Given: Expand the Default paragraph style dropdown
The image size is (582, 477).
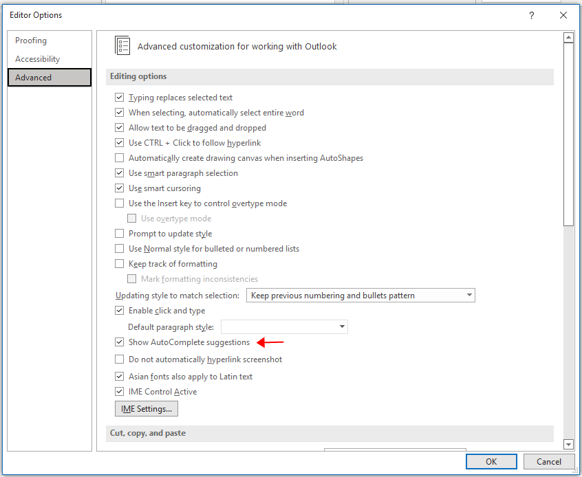Looking at the screenshot, I should coord(284,326).
